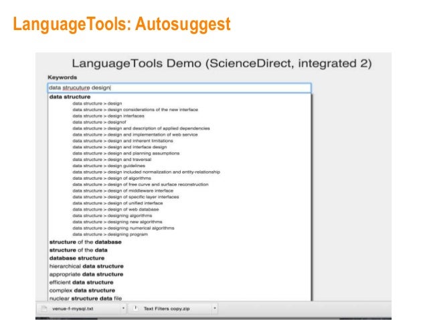
Task: Choose 'nuclear structure data file' suggestion
Action: tap(86, 299)
